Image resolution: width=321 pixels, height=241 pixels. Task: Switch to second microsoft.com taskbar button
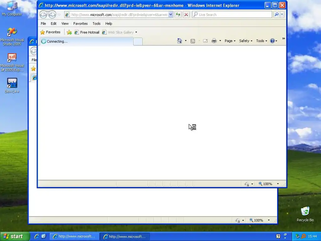point(125,237)
